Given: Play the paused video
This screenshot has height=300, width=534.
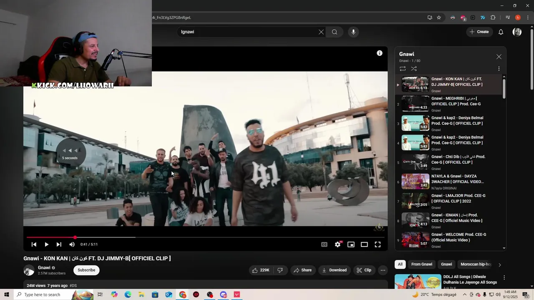Looking at the screenshot, I should coord(47,245).
